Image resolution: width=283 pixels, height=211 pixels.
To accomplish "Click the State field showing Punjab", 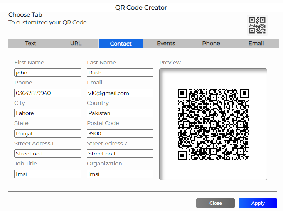I will pyautogui.click(x=48, y=133).
